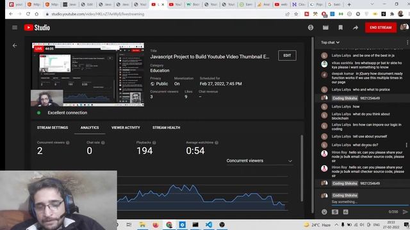Open the emoji picker in chat

pyautogui.click(x=324, y=211)
